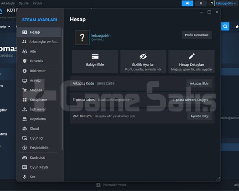Select the Arayüz sidebar item
Viewport: 239px width, 191px height.
(x=39, y=80)
